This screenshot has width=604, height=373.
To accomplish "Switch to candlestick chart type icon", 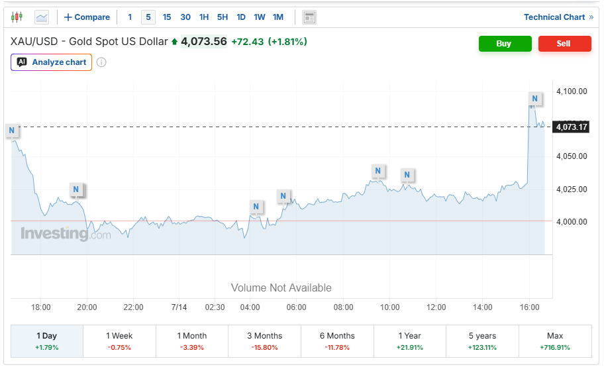I will [17, 17].
